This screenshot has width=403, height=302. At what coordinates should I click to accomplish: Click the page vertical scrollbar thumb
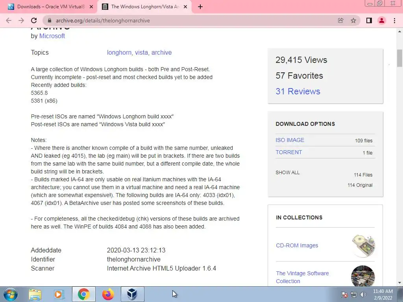[399, 58]
